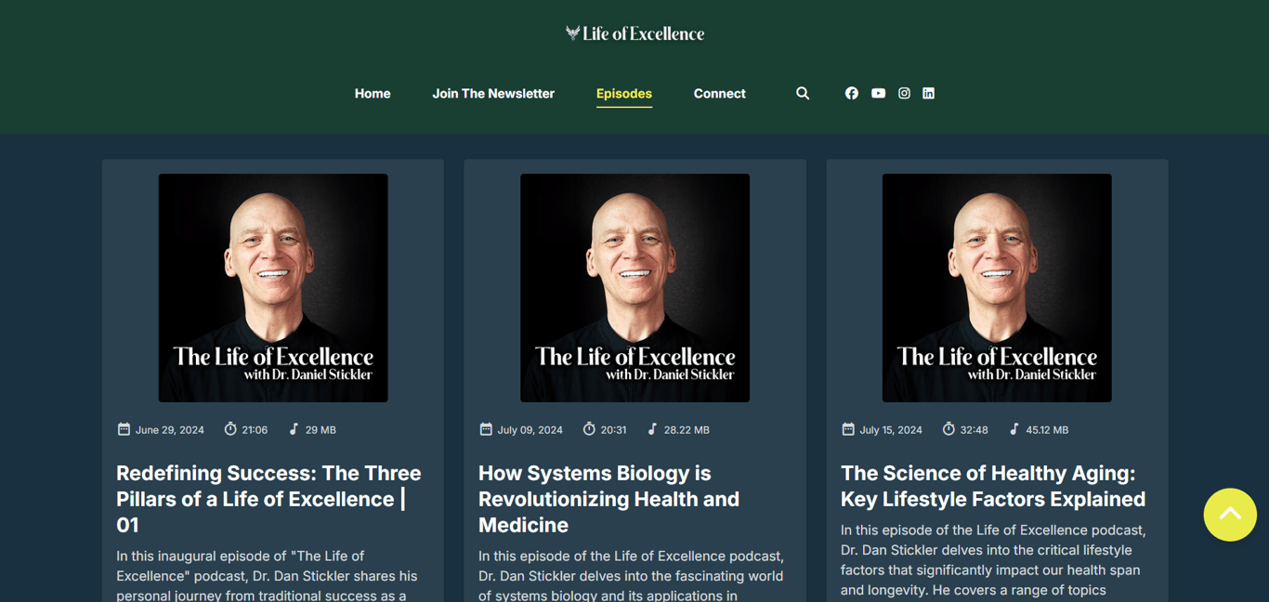Open the LinkedIn profile icon

928,93
